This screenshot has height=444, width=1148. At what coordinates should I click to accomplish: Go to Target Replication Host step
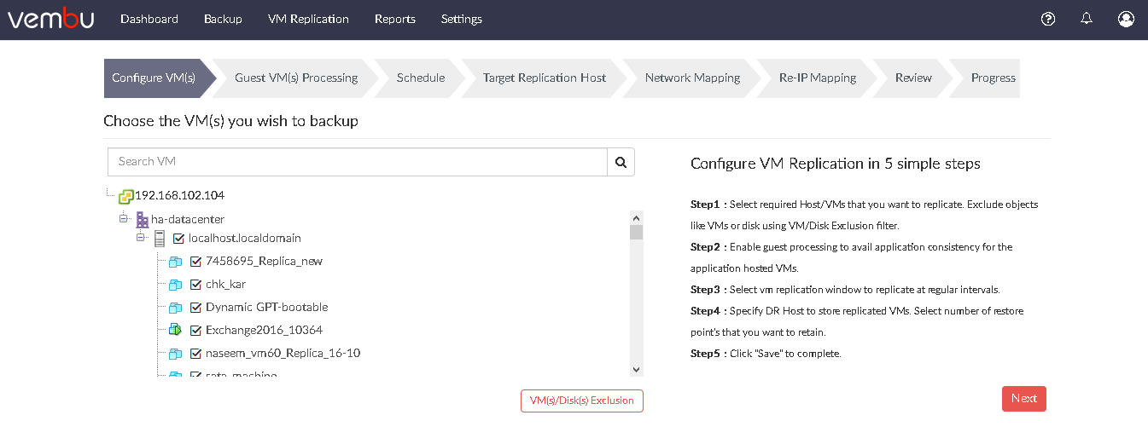coord(545,78)
